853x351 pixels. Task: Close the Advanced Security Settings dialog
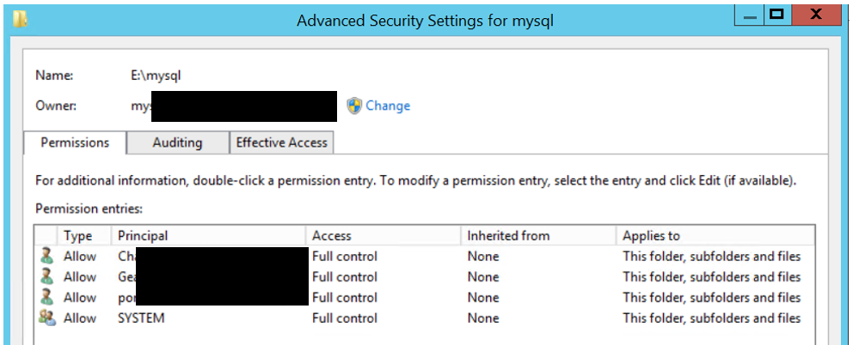tap(818, 14)
